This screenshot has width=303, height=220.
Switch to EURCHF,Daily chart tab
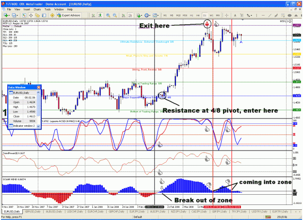click(96, 212)
